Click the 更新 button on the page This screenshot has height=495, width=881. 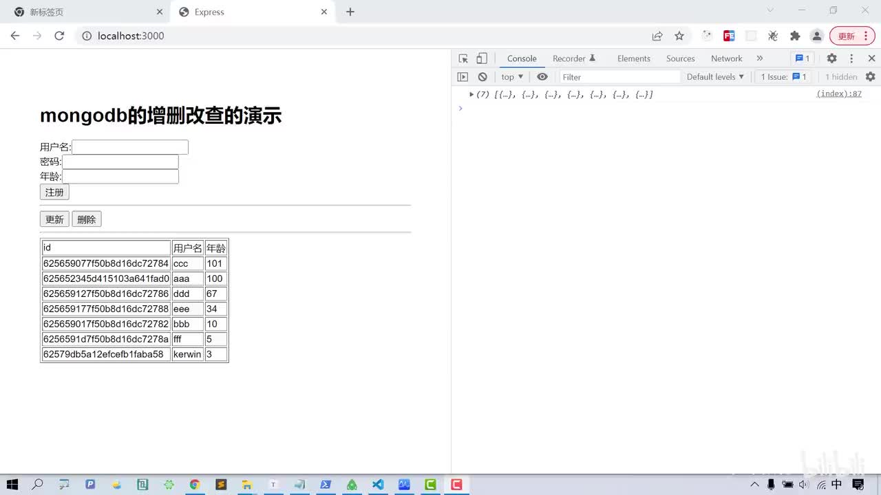(x=54, y=219)
